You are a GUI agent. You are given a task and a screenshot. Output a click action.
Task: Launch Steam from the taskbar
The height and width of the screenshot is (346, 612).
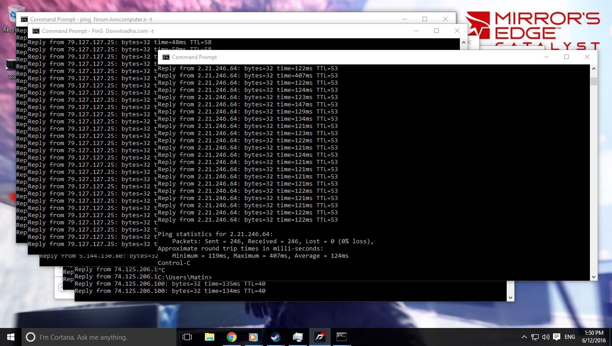pyautogui.click(x=275, y=337)
